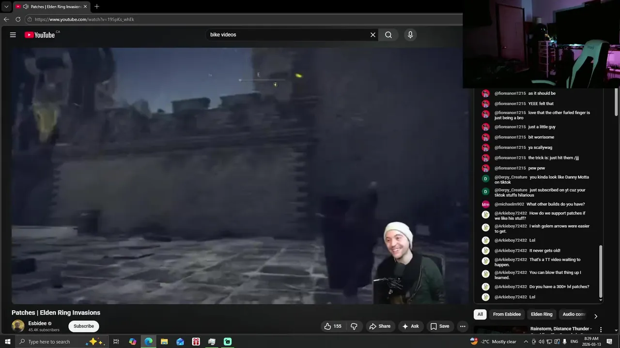The width and height of the screenshot is (620, 348).
Task: Select the 'All' filter chip
Action: (x=480, y=314)
